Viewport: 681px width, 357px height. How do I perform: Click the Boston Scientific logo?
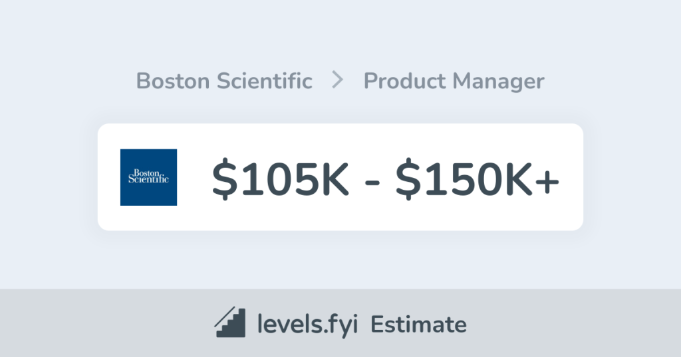[x=148, y=177]
